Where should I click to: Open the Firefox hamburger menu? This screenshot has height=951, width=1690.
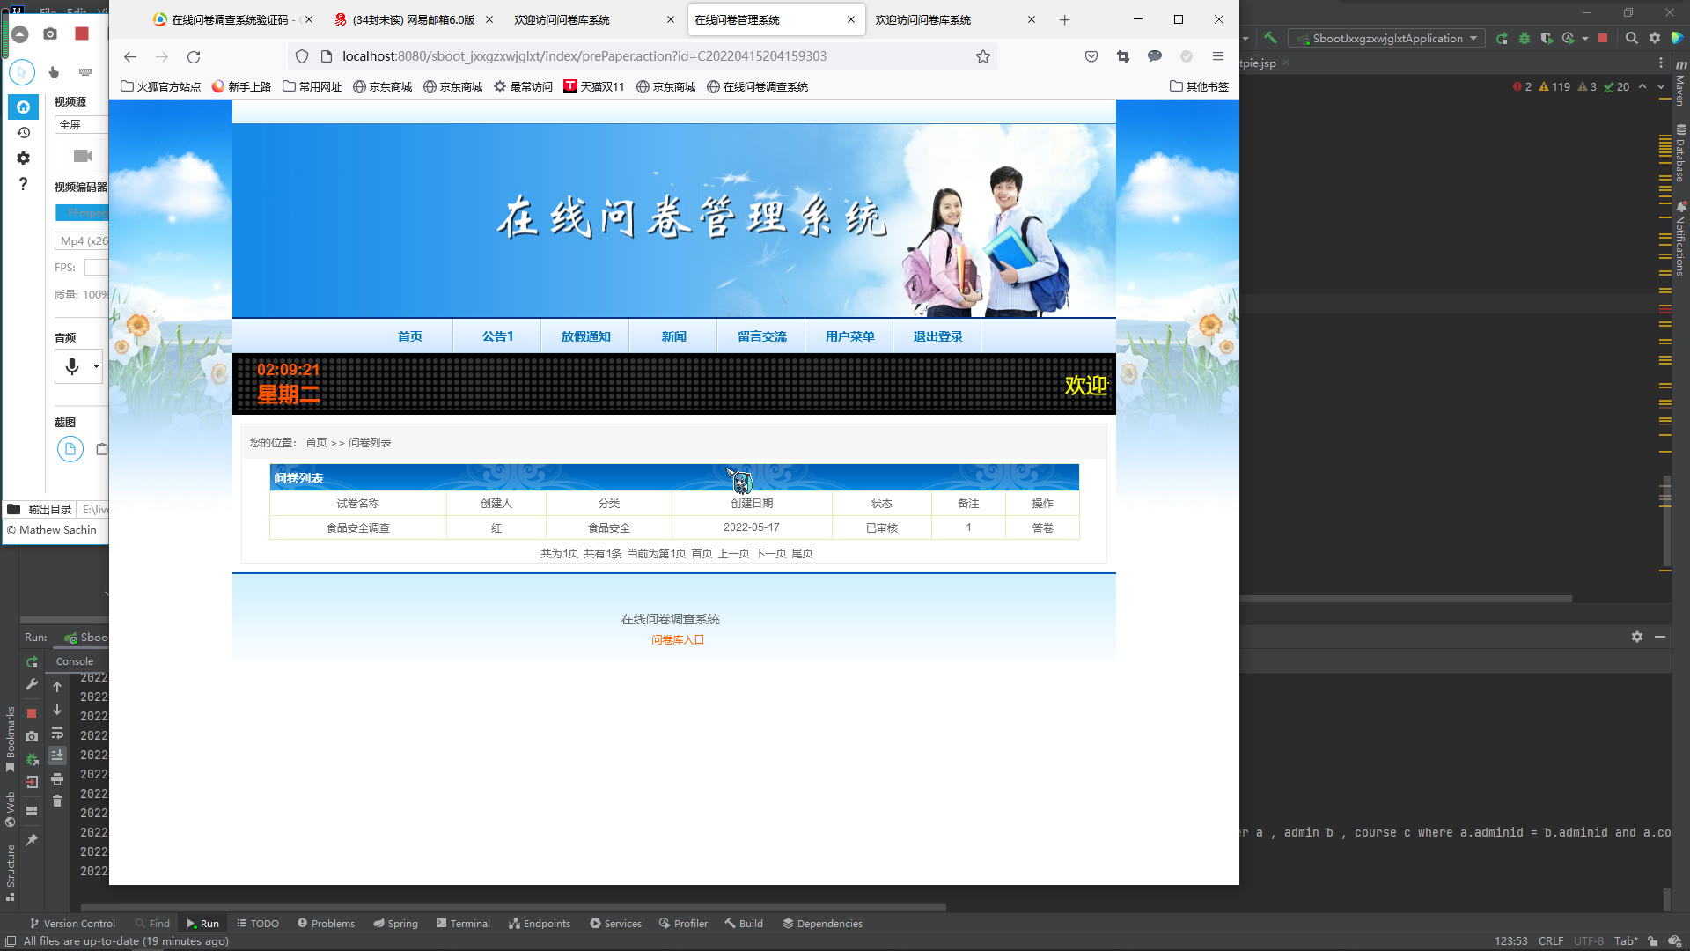(x=1218, y=56)
